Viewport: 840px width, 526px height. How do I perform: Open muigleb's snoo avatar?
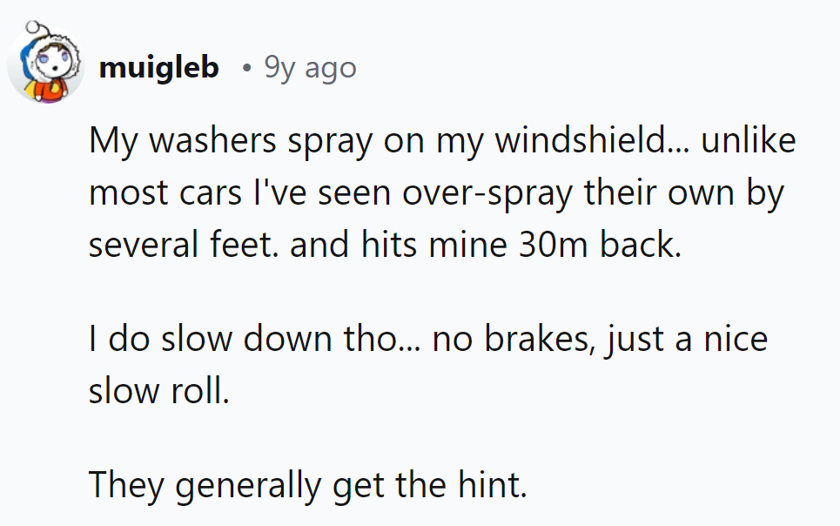click(46, 62)
